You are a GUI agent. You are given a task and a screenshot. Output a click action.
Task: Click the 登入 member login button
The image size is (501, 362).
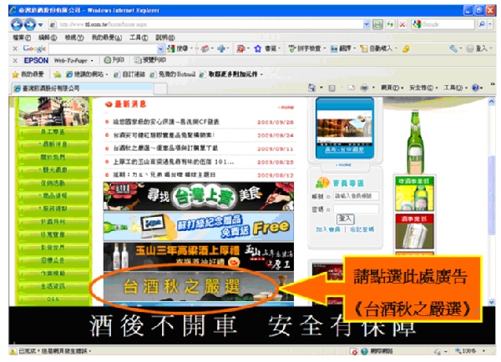[344, 218]
